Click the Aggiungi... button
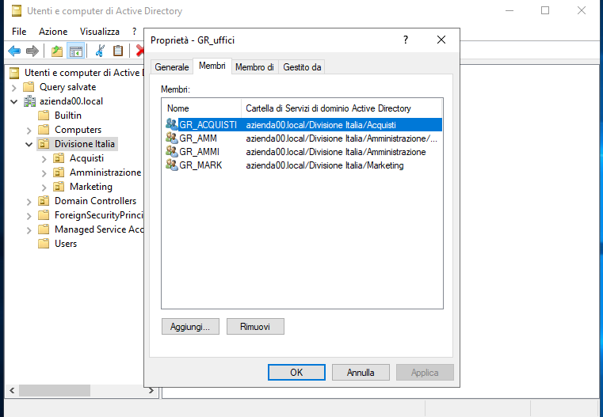This screenshot has width=603, height=417. point(190,326)
